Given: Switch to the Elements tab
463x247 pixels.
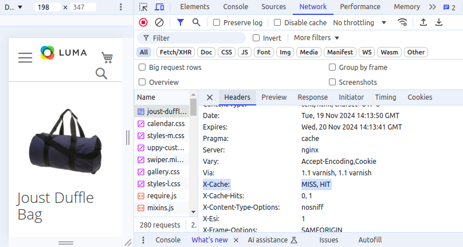Looking at the screenshot, I should pyautogui.click(x=195, y=7).
